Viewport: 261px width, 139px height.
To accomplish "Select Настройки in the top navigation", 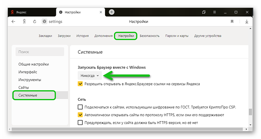I will (x=126, y=36).
